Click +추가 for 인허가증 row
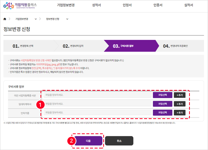This screenshot has width=208, height=150. [x=180, y=113]
